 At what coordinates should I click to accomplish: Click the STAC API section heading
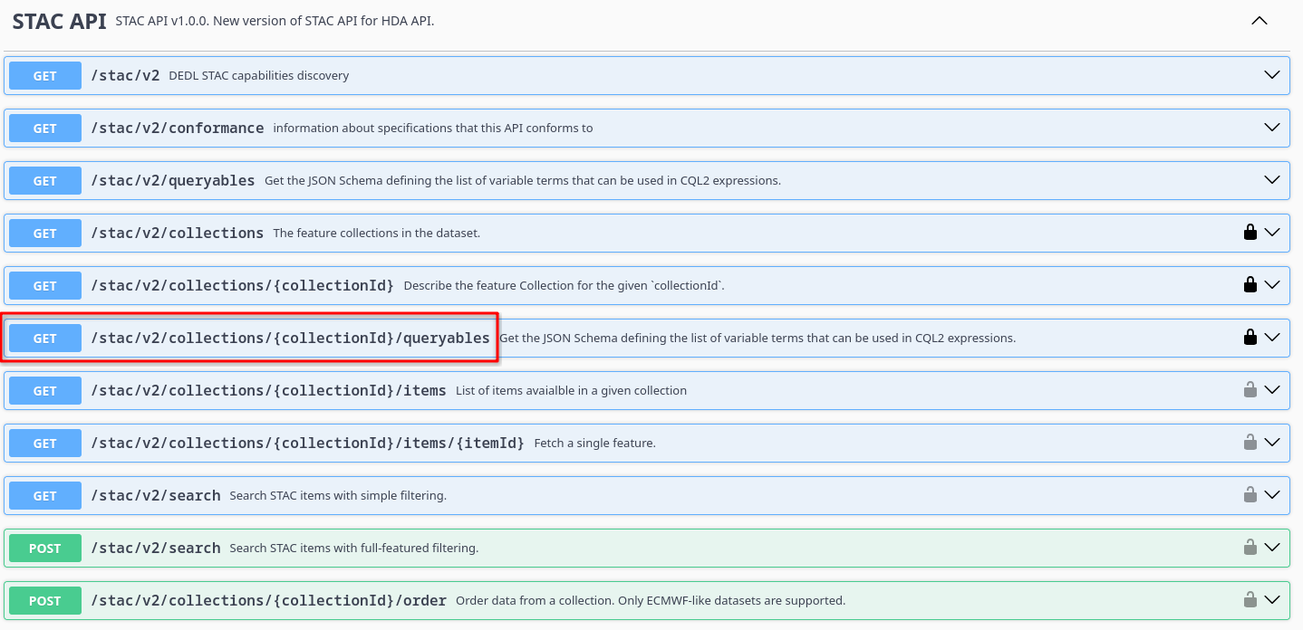(59, 21)
